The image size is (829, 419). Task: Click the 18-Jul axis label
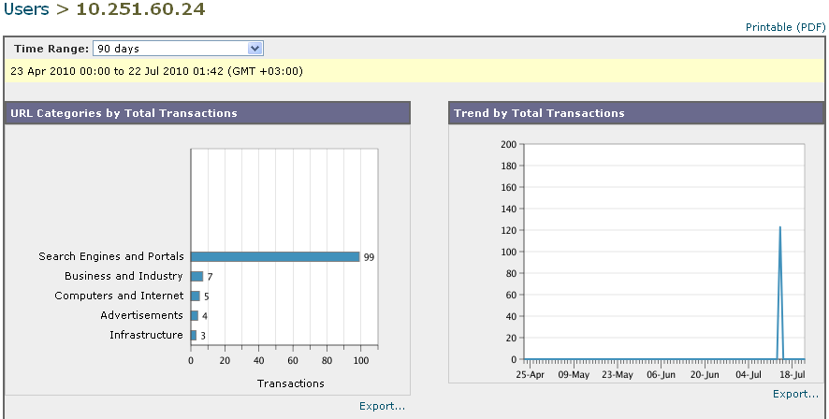tap(792, 375)
